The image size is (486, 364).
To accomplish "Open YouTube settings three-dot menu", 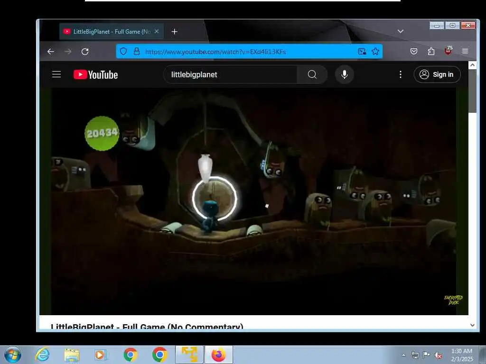I will [401, 74].
